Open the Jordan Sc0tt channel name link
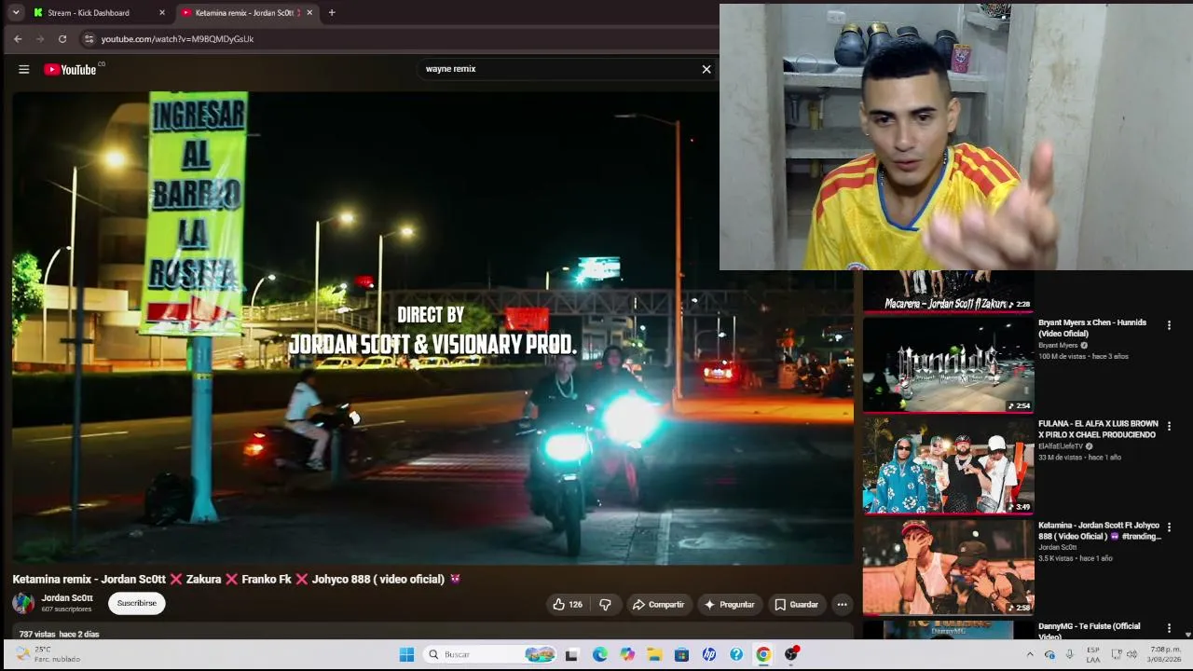This screenshot has width=1193, height=671. click(67, 598)
